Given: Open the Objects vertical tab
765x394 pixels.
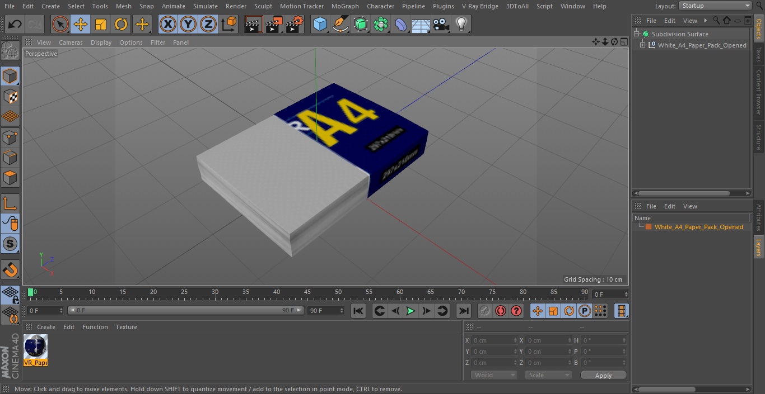Looking at the screenshot, I should pos(758,29).
